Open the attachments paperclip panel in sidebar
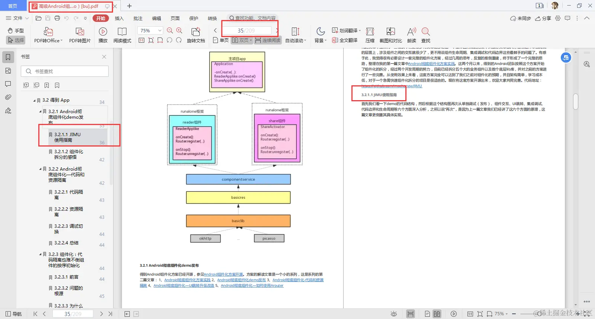The height and width of the screenshot is (319, 595). (8, 97)
